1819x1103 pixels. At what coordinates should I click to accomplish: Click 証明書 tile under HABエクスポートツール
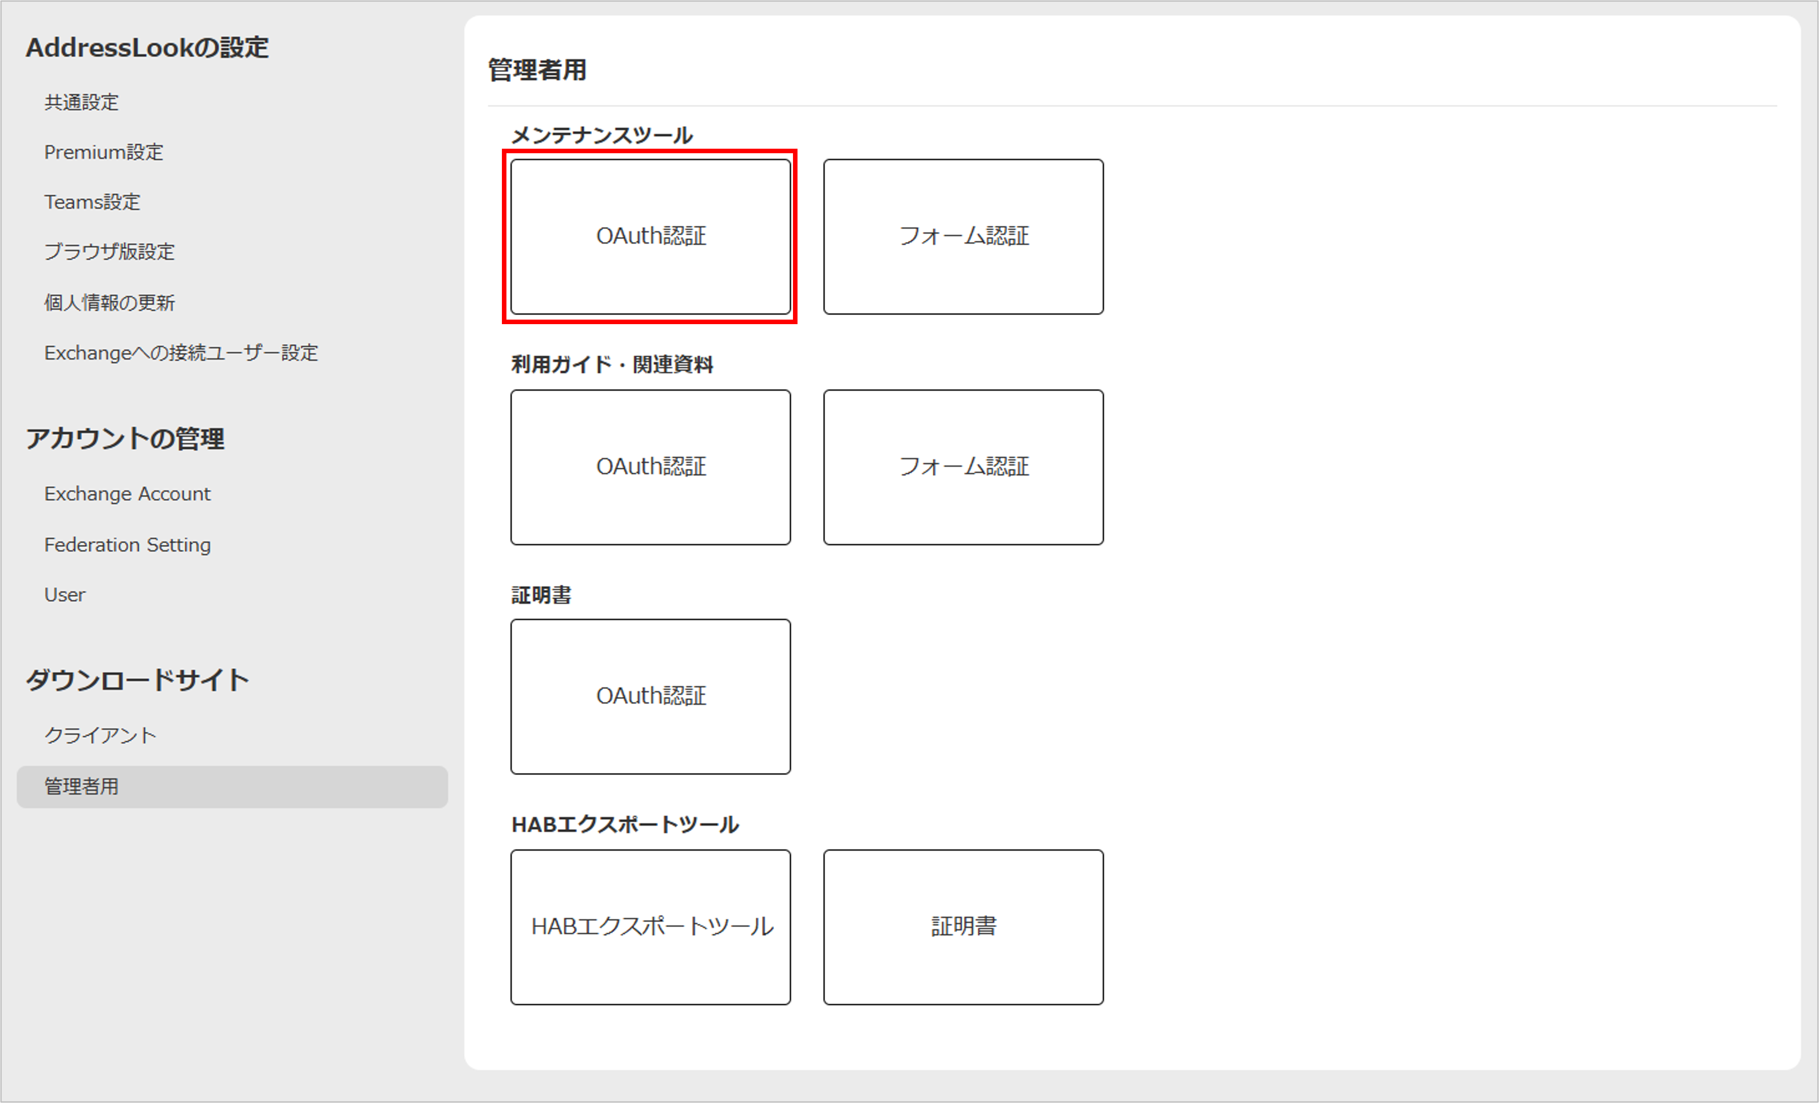[963, 927]
